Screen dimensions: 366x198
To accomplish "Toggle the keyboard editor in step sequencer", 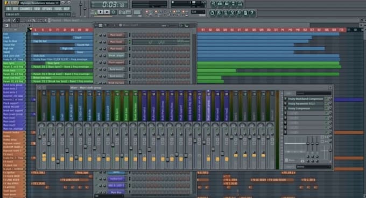I will [187, 25].
